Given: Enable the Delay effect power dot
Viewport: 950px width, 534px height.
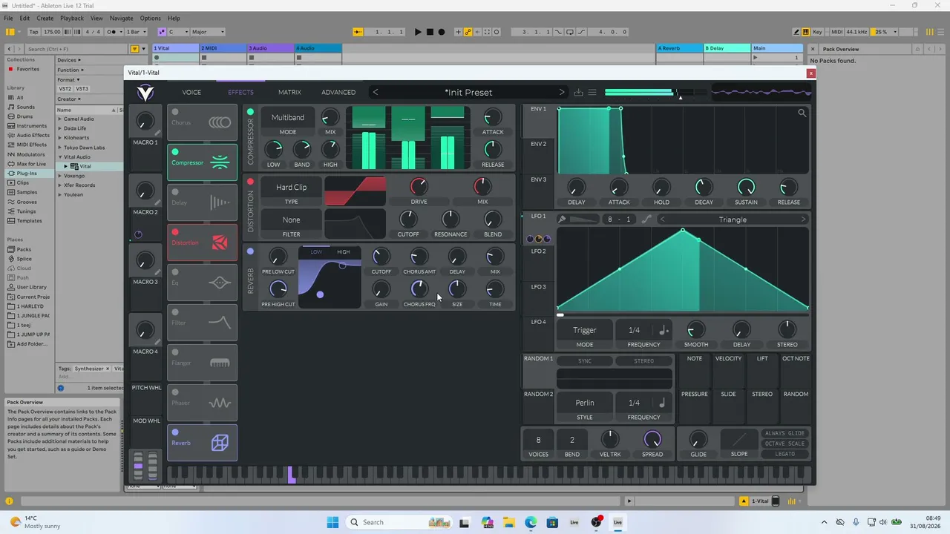Looking at the screenshot, I should (175, 193).
